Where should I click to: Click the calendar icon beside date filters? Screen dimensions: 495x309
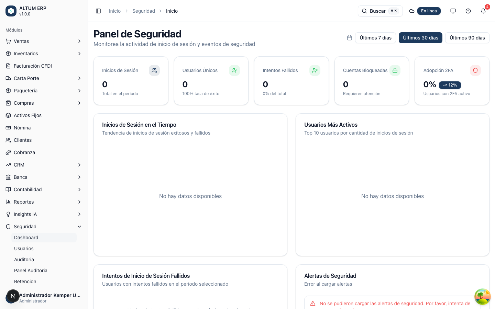coord(350,38)
